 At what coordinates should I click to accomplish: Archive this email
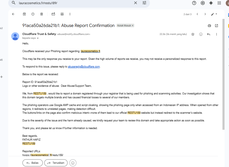click(24, 14)
